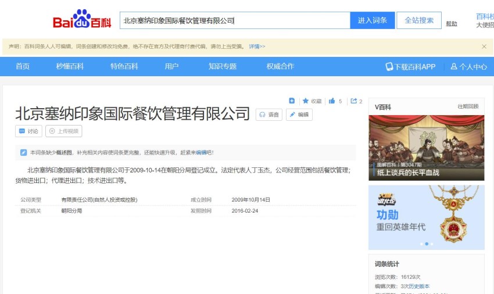Click the 朝阳分局 value

71,211
